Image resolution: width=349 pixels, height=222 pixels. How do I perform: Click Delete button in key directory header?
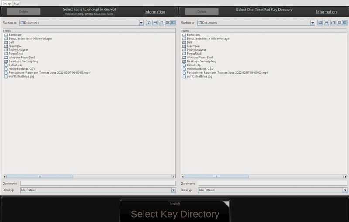click(x=202, y=12)
